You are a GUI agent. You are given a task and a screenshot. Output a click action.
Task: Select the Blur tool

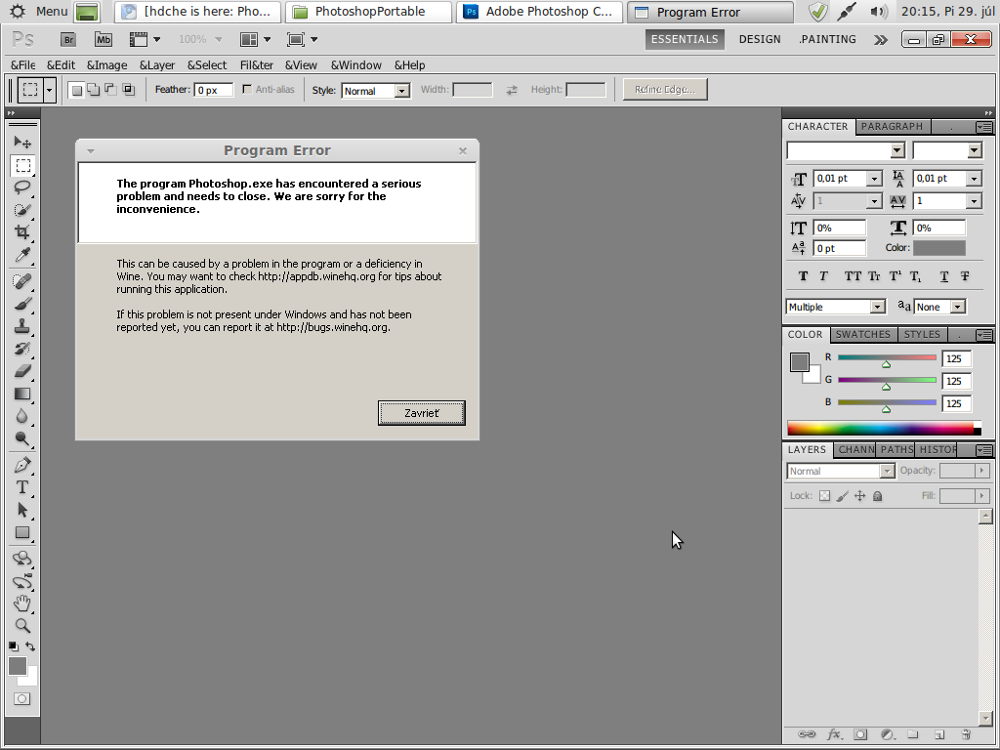click(x=22, y=416)
